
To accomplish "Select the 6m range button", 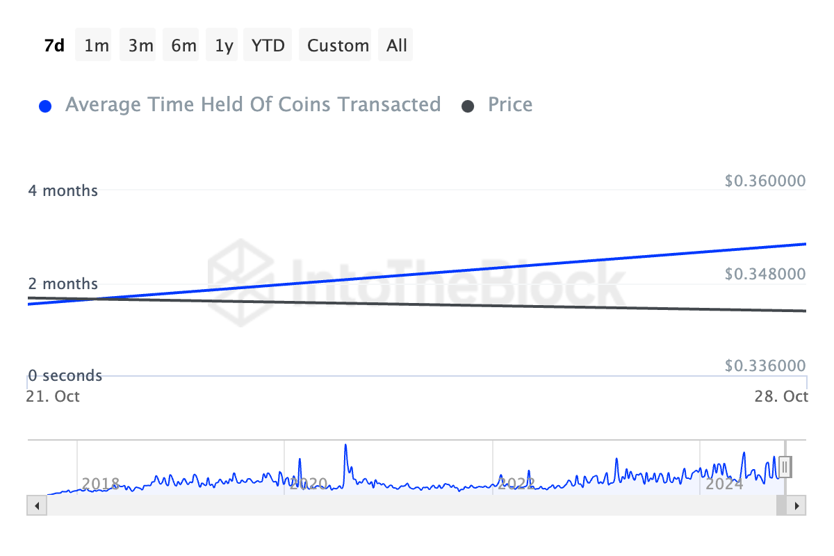I will (180, 44).
